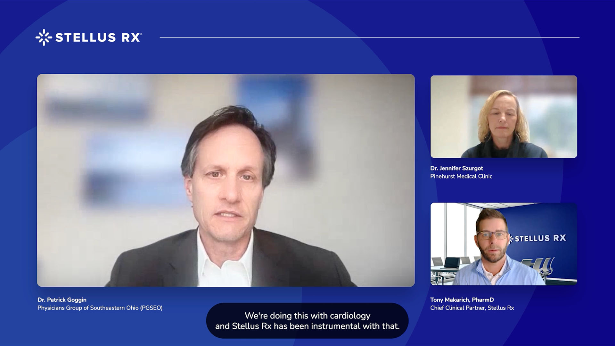Click Stellus RX wall logo behind Tony

540,238
